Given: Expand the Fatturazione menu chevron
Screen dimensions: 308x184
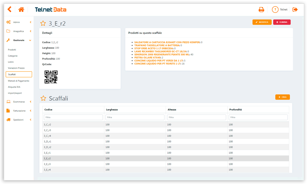Looking at the screenshot, I should pyautogui.click(x=30, y=111).
